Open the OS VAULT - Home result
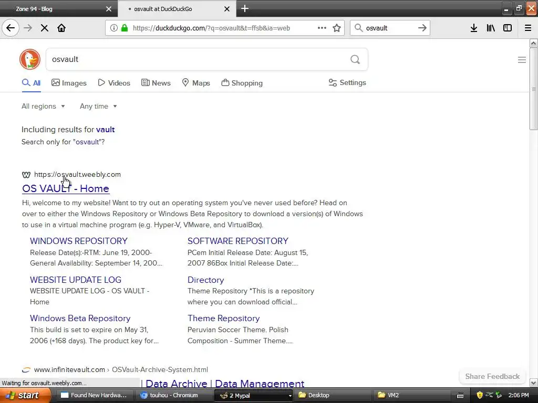The width and height of the screenshot is (538, 403). pos(66,188)
